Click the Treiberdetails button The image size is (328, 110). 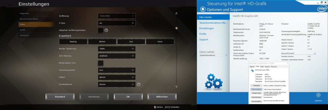256,86
